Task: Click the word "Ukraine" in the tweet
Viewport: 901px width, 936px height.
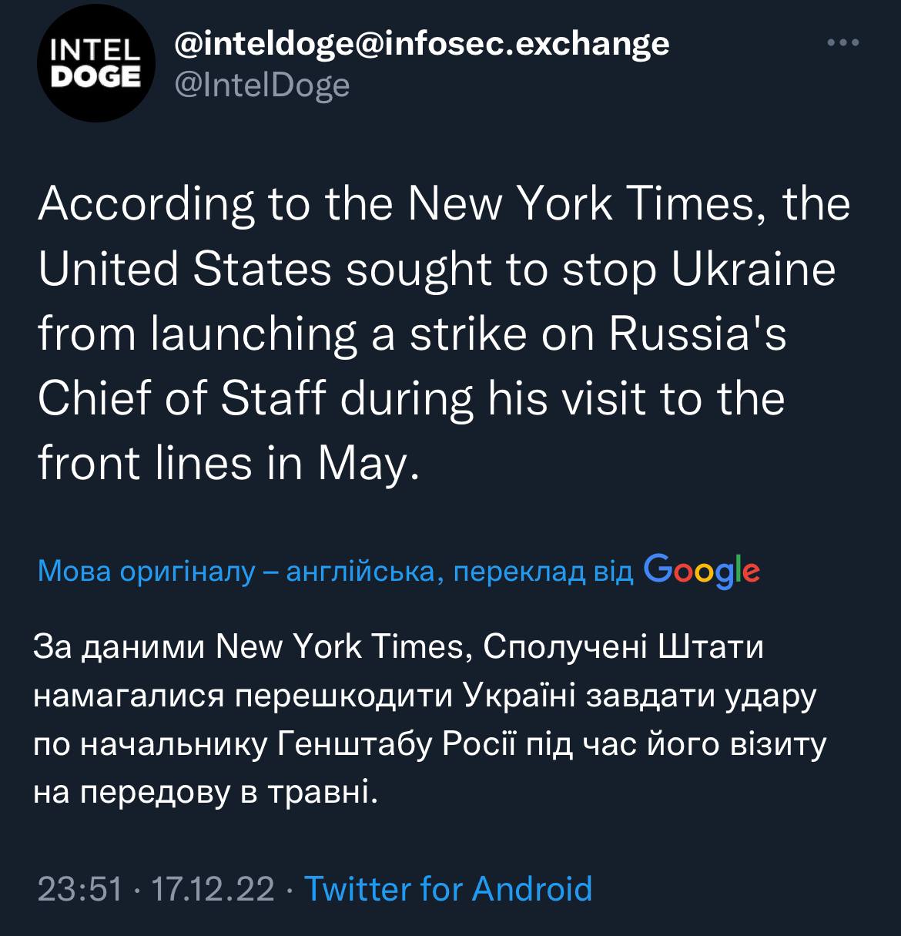Action: (753, 269)
